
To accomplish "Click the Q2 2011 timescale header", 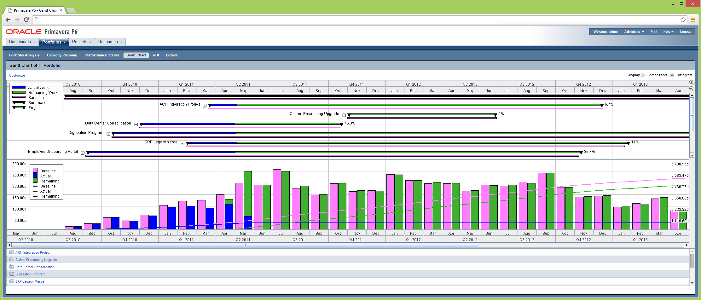I will point(243,84).
